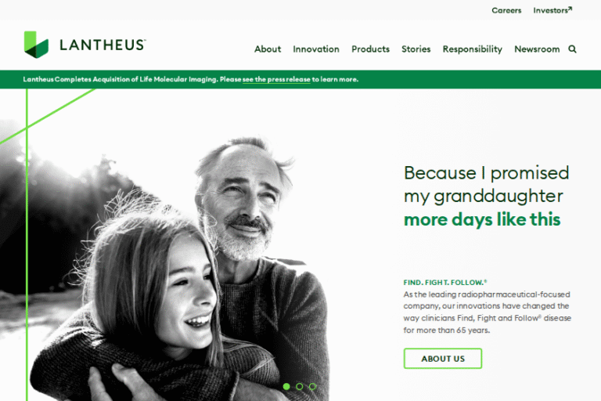Screen dimensions: 601x401
Task: Open the Responsibility menu item
Action: click(x=472, y=49)
